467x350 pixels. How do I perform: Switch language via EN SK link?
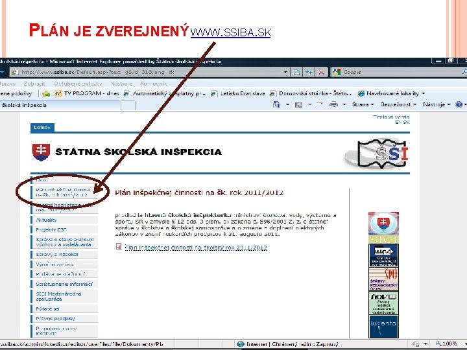[402, 122]
